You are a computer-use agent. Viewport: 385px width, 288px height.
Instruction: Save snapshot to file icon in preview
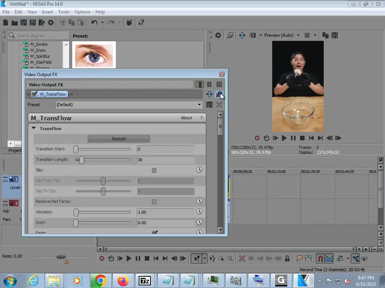point(334,36)
